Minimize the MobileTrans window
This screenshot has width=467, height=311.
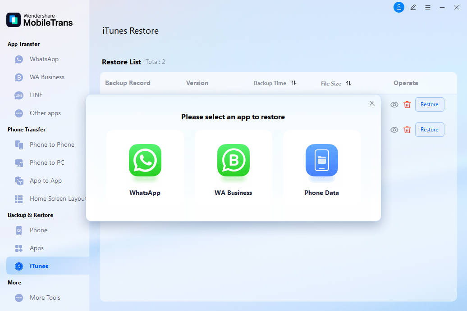coord(442,8)
